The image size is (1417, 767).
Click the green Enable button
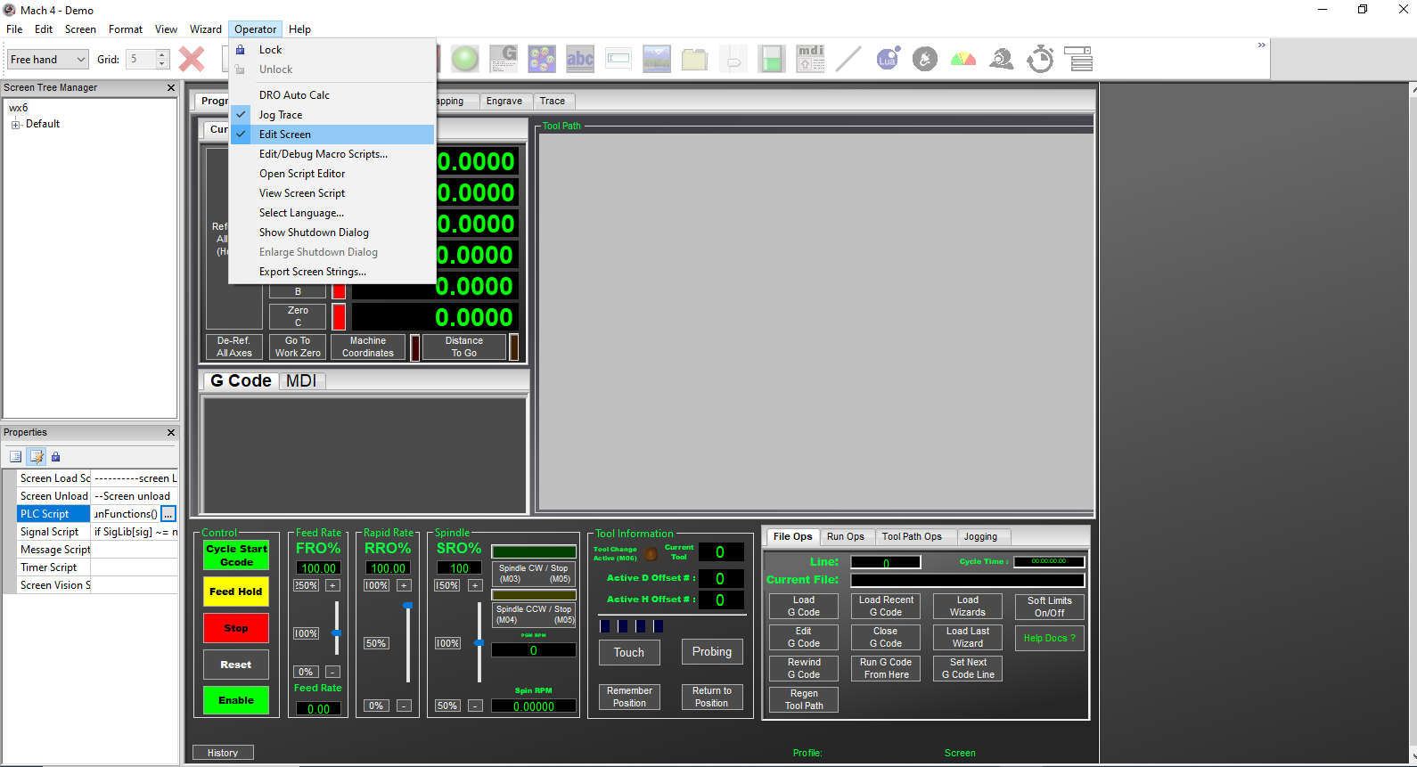point(236,700)
